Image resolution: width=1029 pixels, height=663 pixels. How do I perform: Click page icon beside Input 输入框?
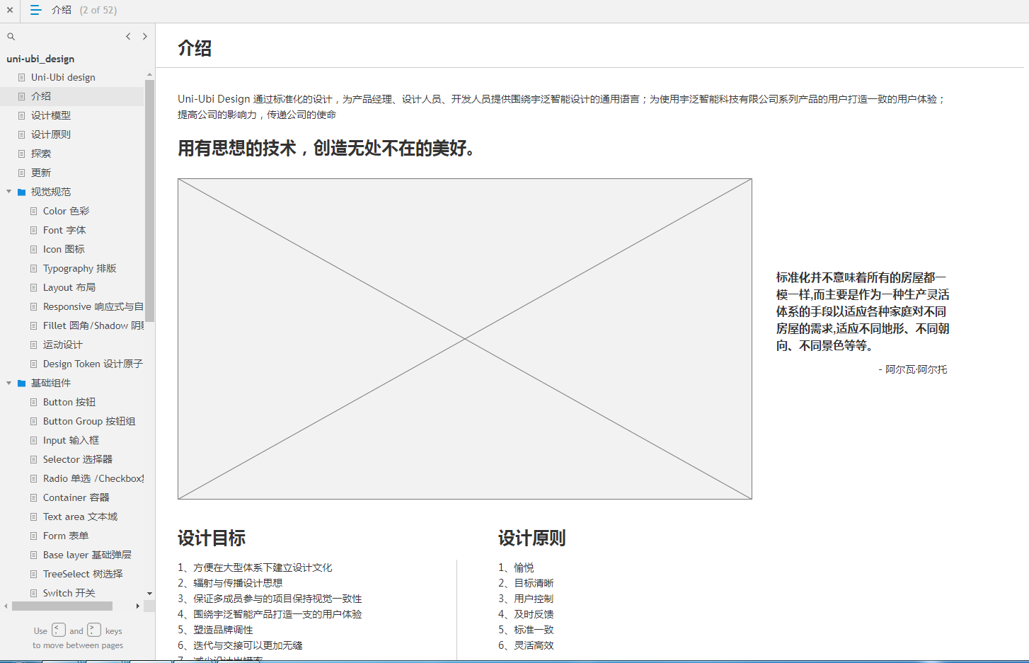33,440
